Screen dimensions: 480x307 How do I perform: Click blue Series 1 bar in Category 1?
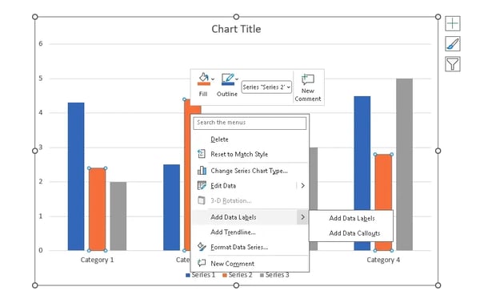76,176
